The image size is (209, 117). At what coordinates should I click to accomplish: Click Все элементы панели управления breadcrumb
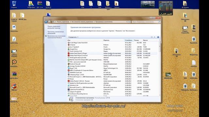(82, 22)
